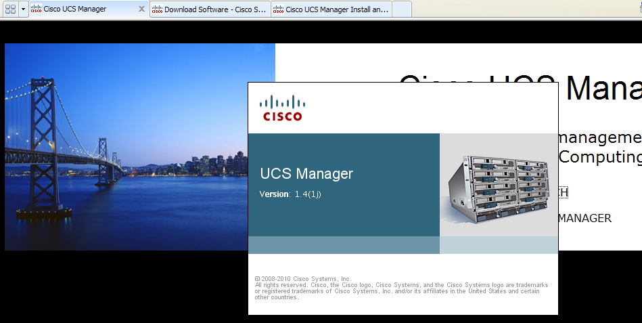
Task: Click the 2008-2010 Cisco Systems copyright line
Action: (x=303, y=279)
